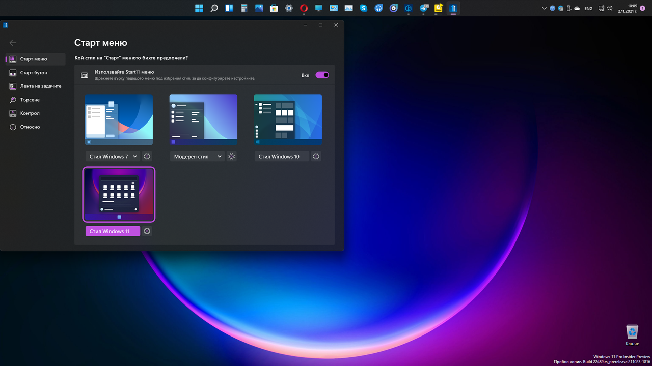This screenshot has width=652, height=366.
Task: Open taskbar Search magnifier
Action: click(x=214, y=8)
